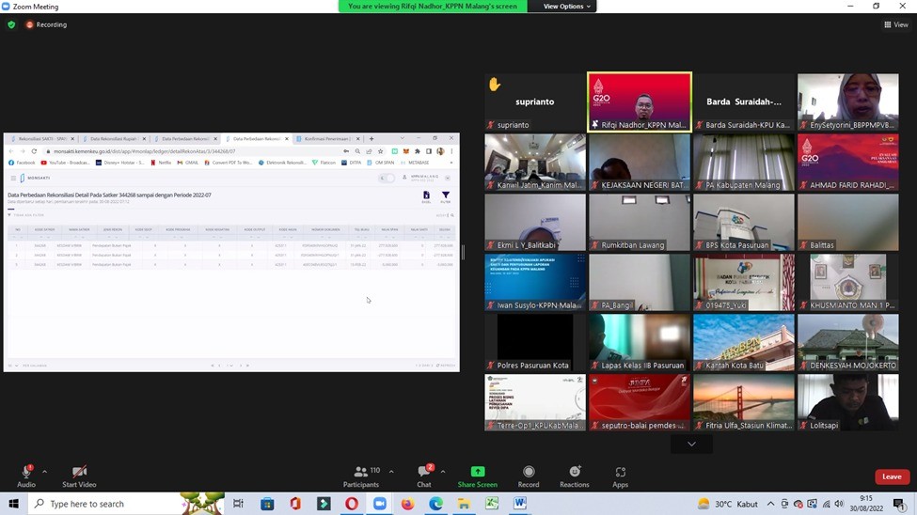Expand the View Options dropdown
This screenshot has height=515, width=917.
[567, 7]
